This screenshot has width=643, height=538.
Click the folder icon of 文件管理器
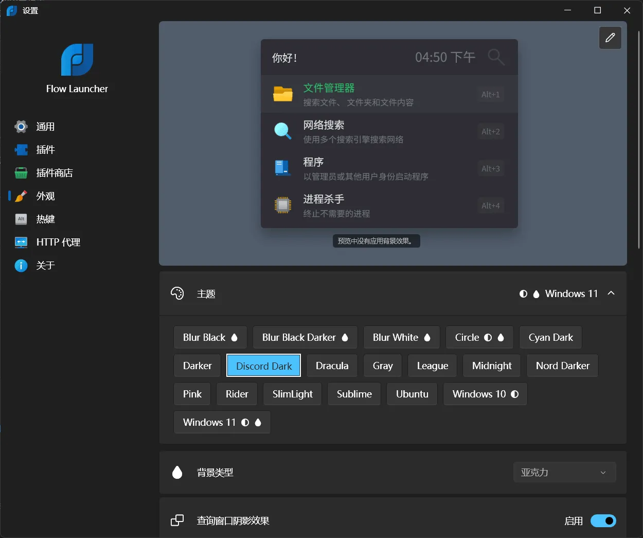pos(283,94)
